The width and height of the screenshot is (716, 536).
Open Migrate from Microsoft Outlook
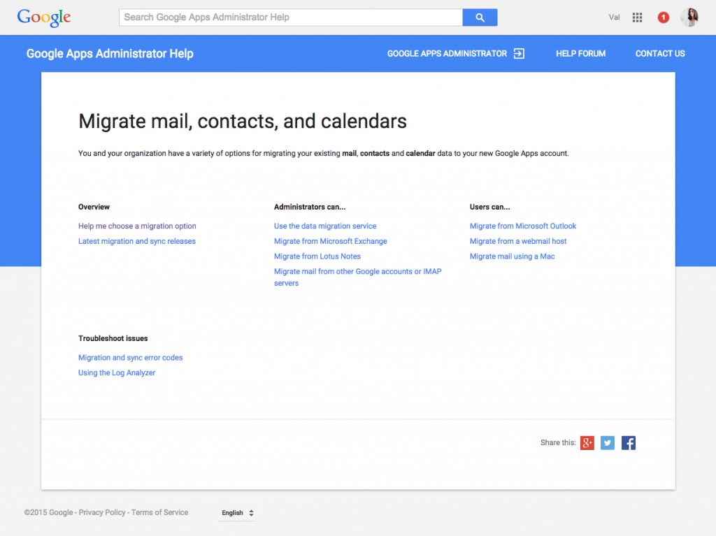[x=523, y=226]
